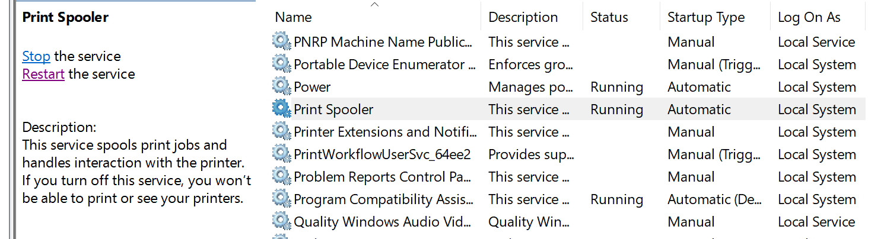Stop the Print Spooler service via link
The height and width of the screenshot is (239, 881).
pyautogui.click(x=36, y=56)
